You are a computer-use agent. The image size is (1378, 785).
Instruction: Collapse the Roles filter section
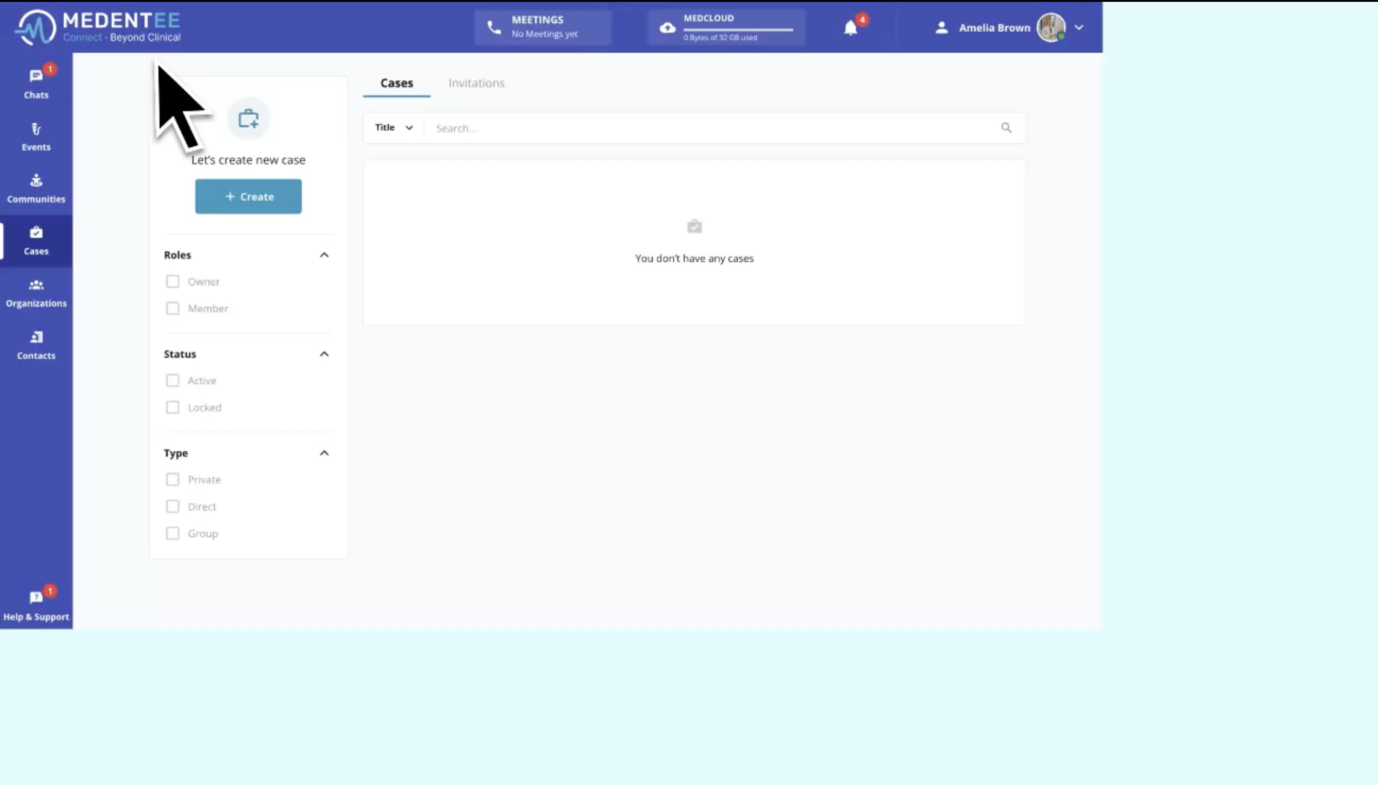[324, 255]
